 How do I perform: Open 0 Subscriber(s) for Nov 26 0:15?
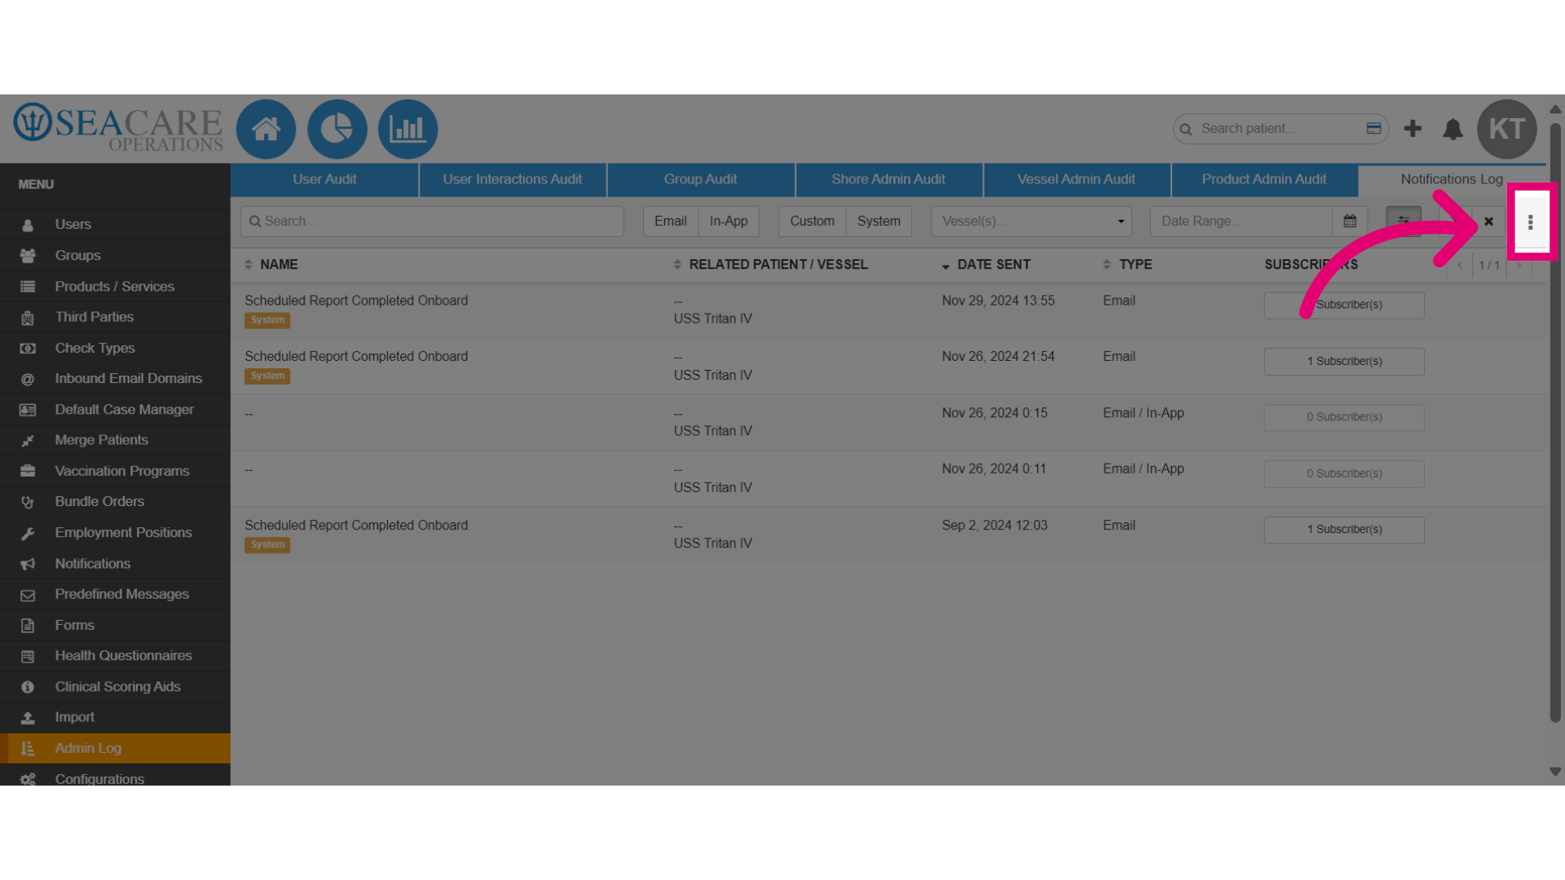(x=1344, y=417)
